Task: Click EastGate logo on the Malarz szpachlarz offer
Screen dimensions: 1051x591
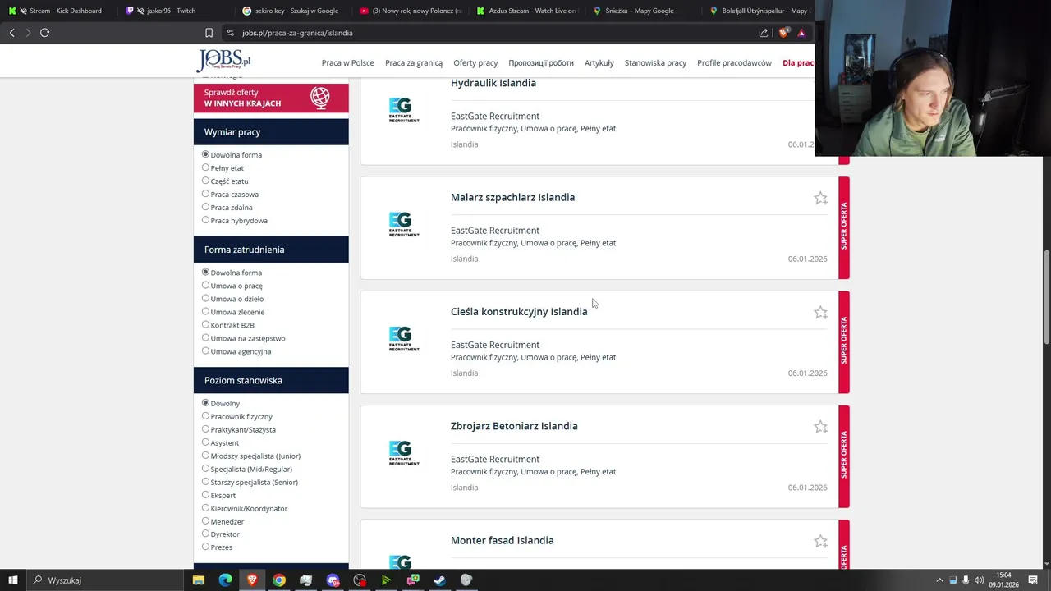Action: tap(404, 224)
